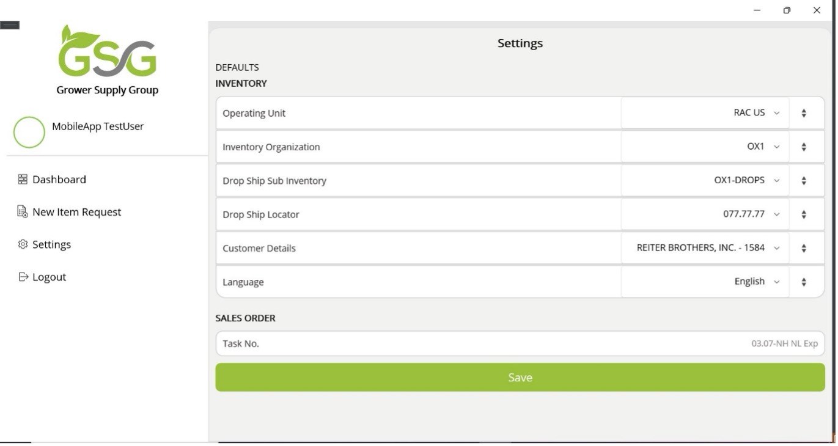The width and height of the screenshot is (838, 446).
Task: Restore down the application window
Action: (787, 10)
